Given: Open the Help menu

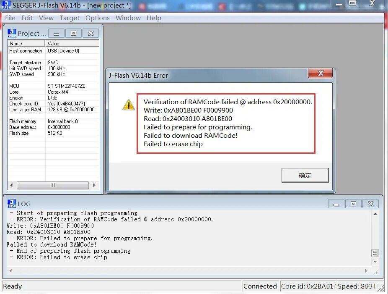Looking at the screenshot, I should pyautogui.click(x=154, y=18).
